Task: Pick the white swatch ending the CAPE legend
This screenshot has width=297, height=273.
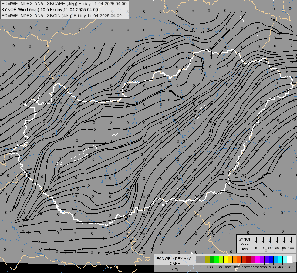Action: pos(289,259)
